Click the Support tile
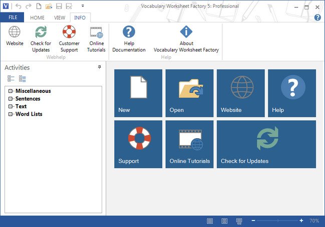The width and height of the screenshot is (325, 227). [138, 144]
